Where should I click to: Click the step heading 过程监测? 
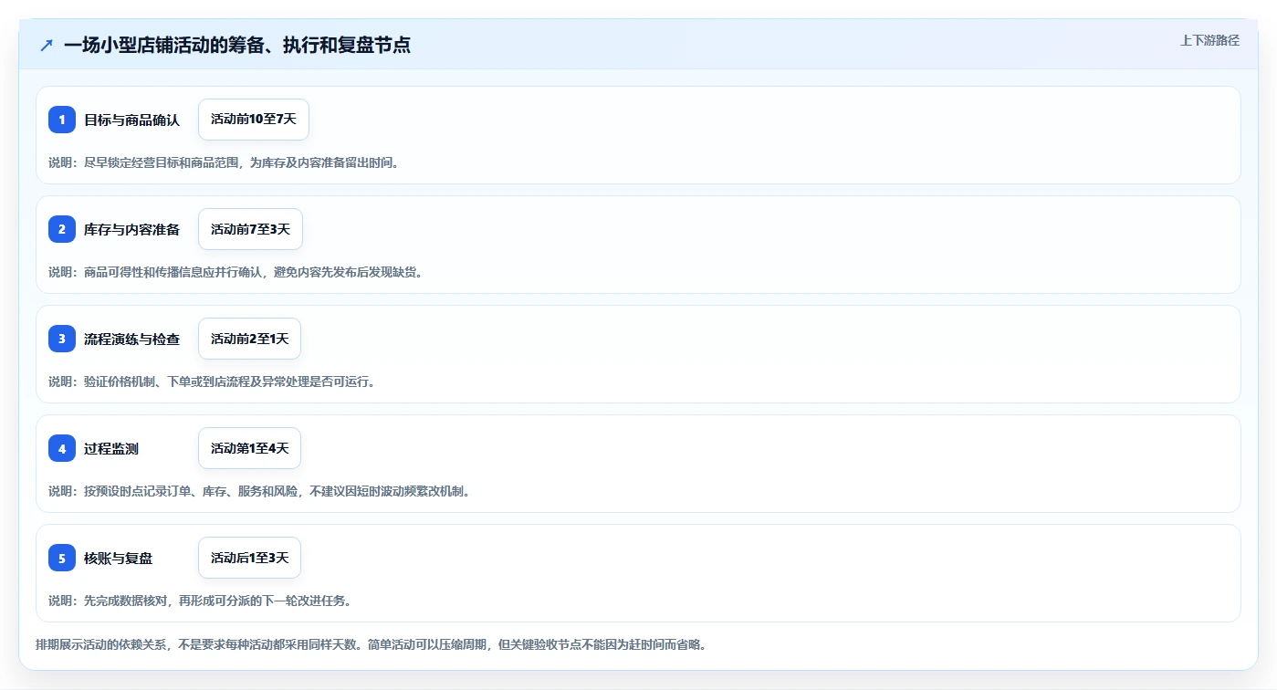[x=111, y=448]
